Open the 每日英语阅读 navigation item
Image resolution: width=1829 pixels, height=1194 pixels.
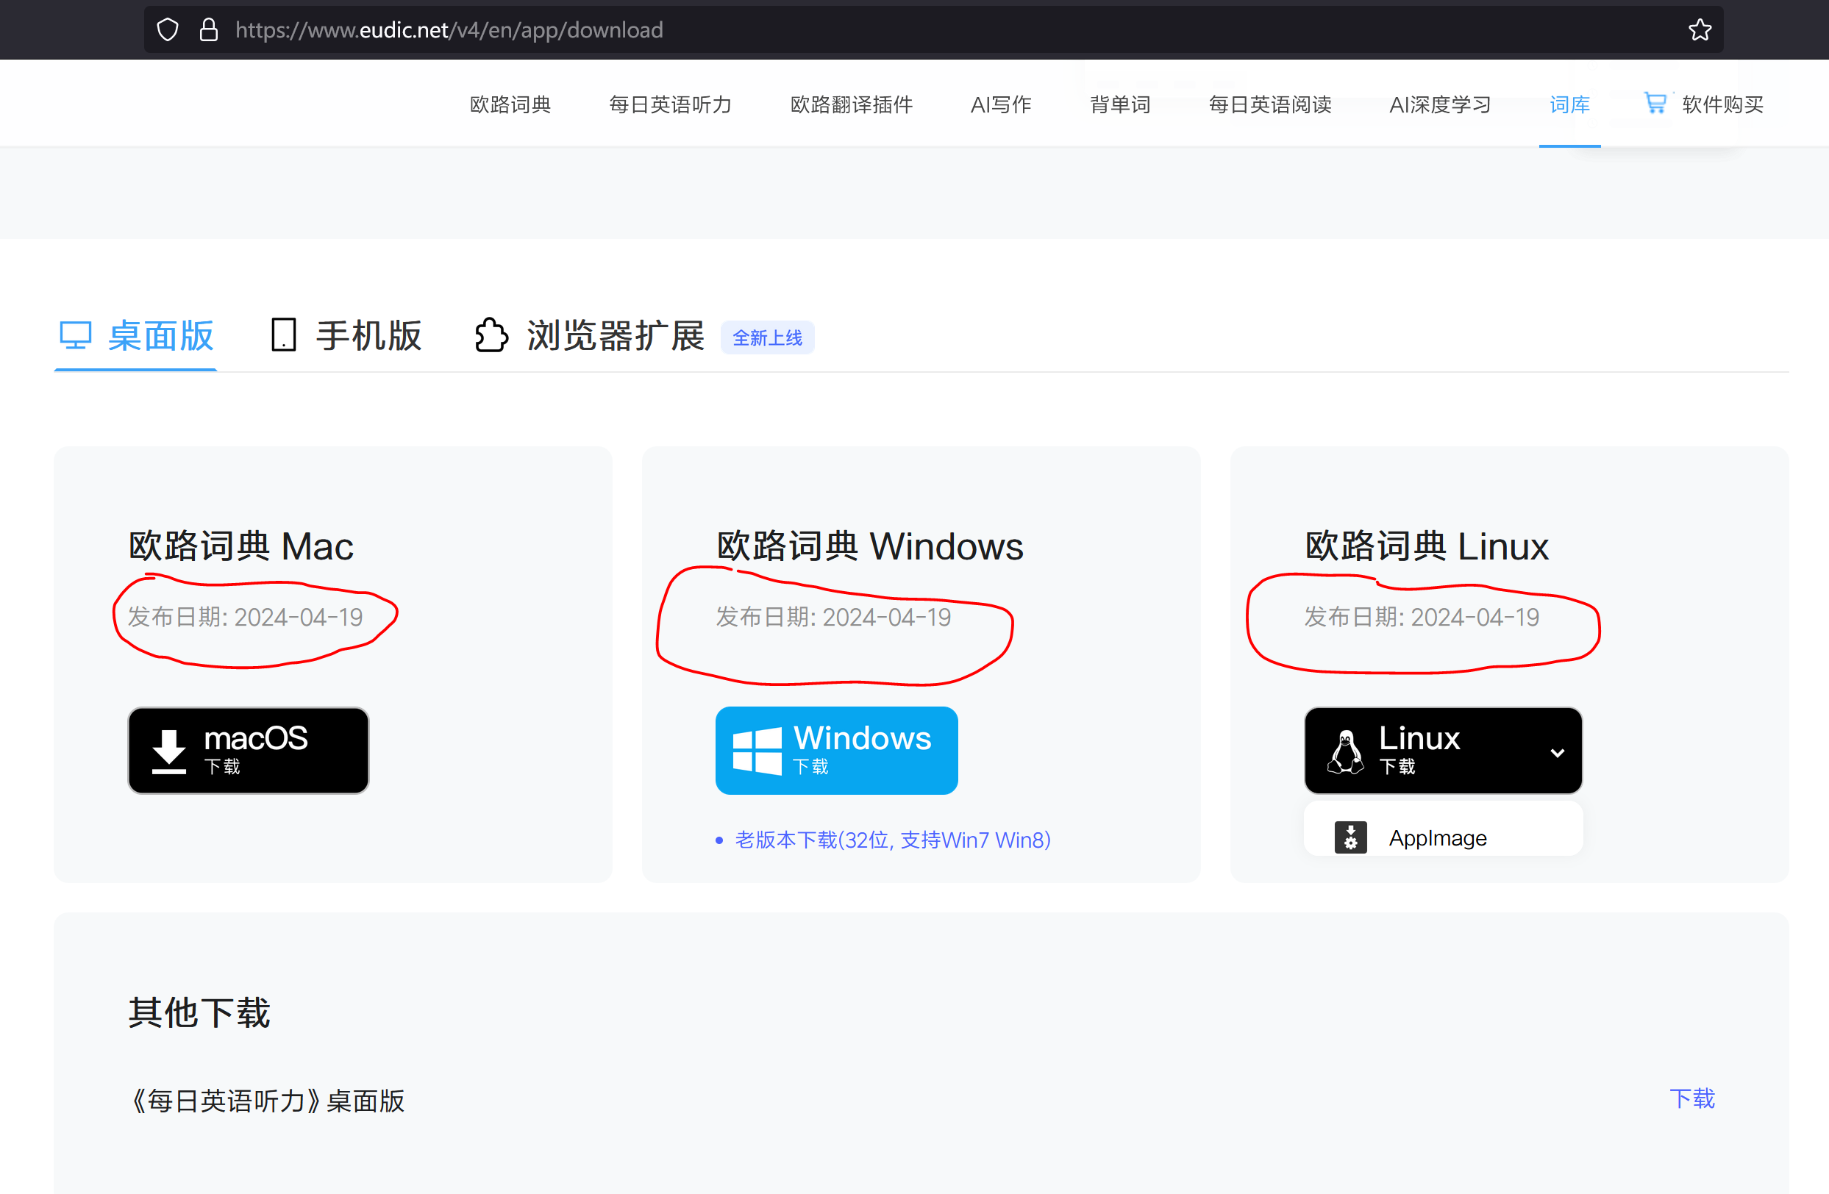pyautogui.click(x=1269, y=104)
